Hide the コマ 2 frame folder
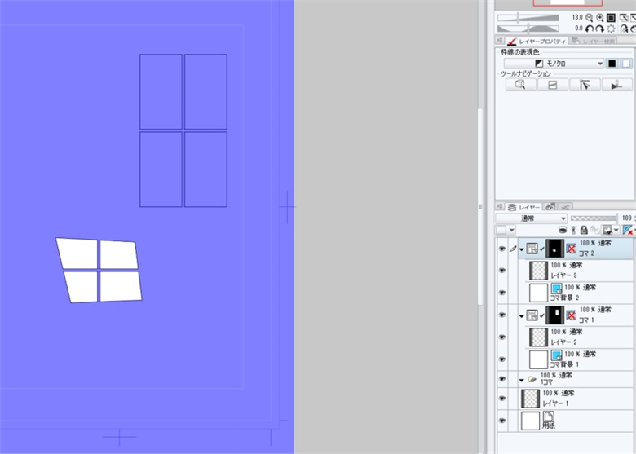This screenshot has height=454, width=636. tap(501, 249)
